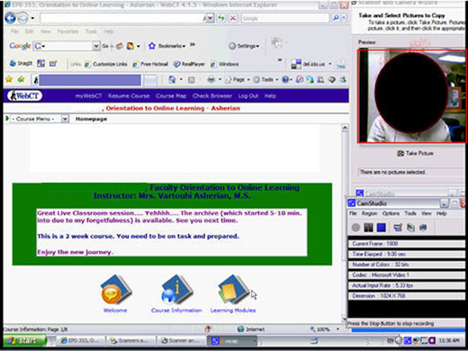The width and height of the screenshot is (468, 351).
Task: Open the CamStudio Tools menu
Action: [x=410, y=213]
